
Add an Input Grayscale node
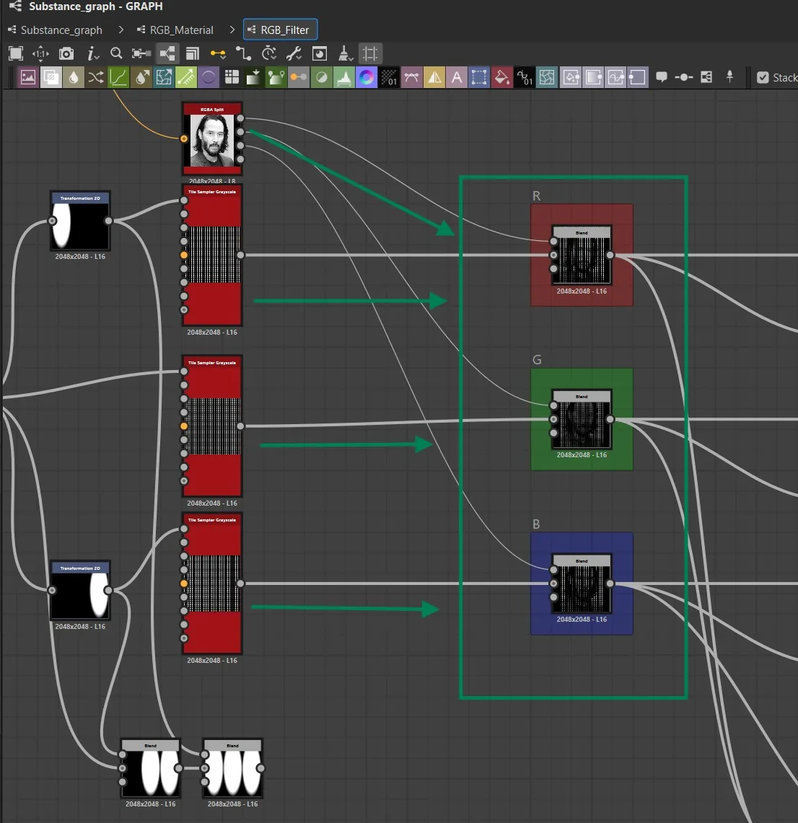pyautogui.click(x=593, y=78)
